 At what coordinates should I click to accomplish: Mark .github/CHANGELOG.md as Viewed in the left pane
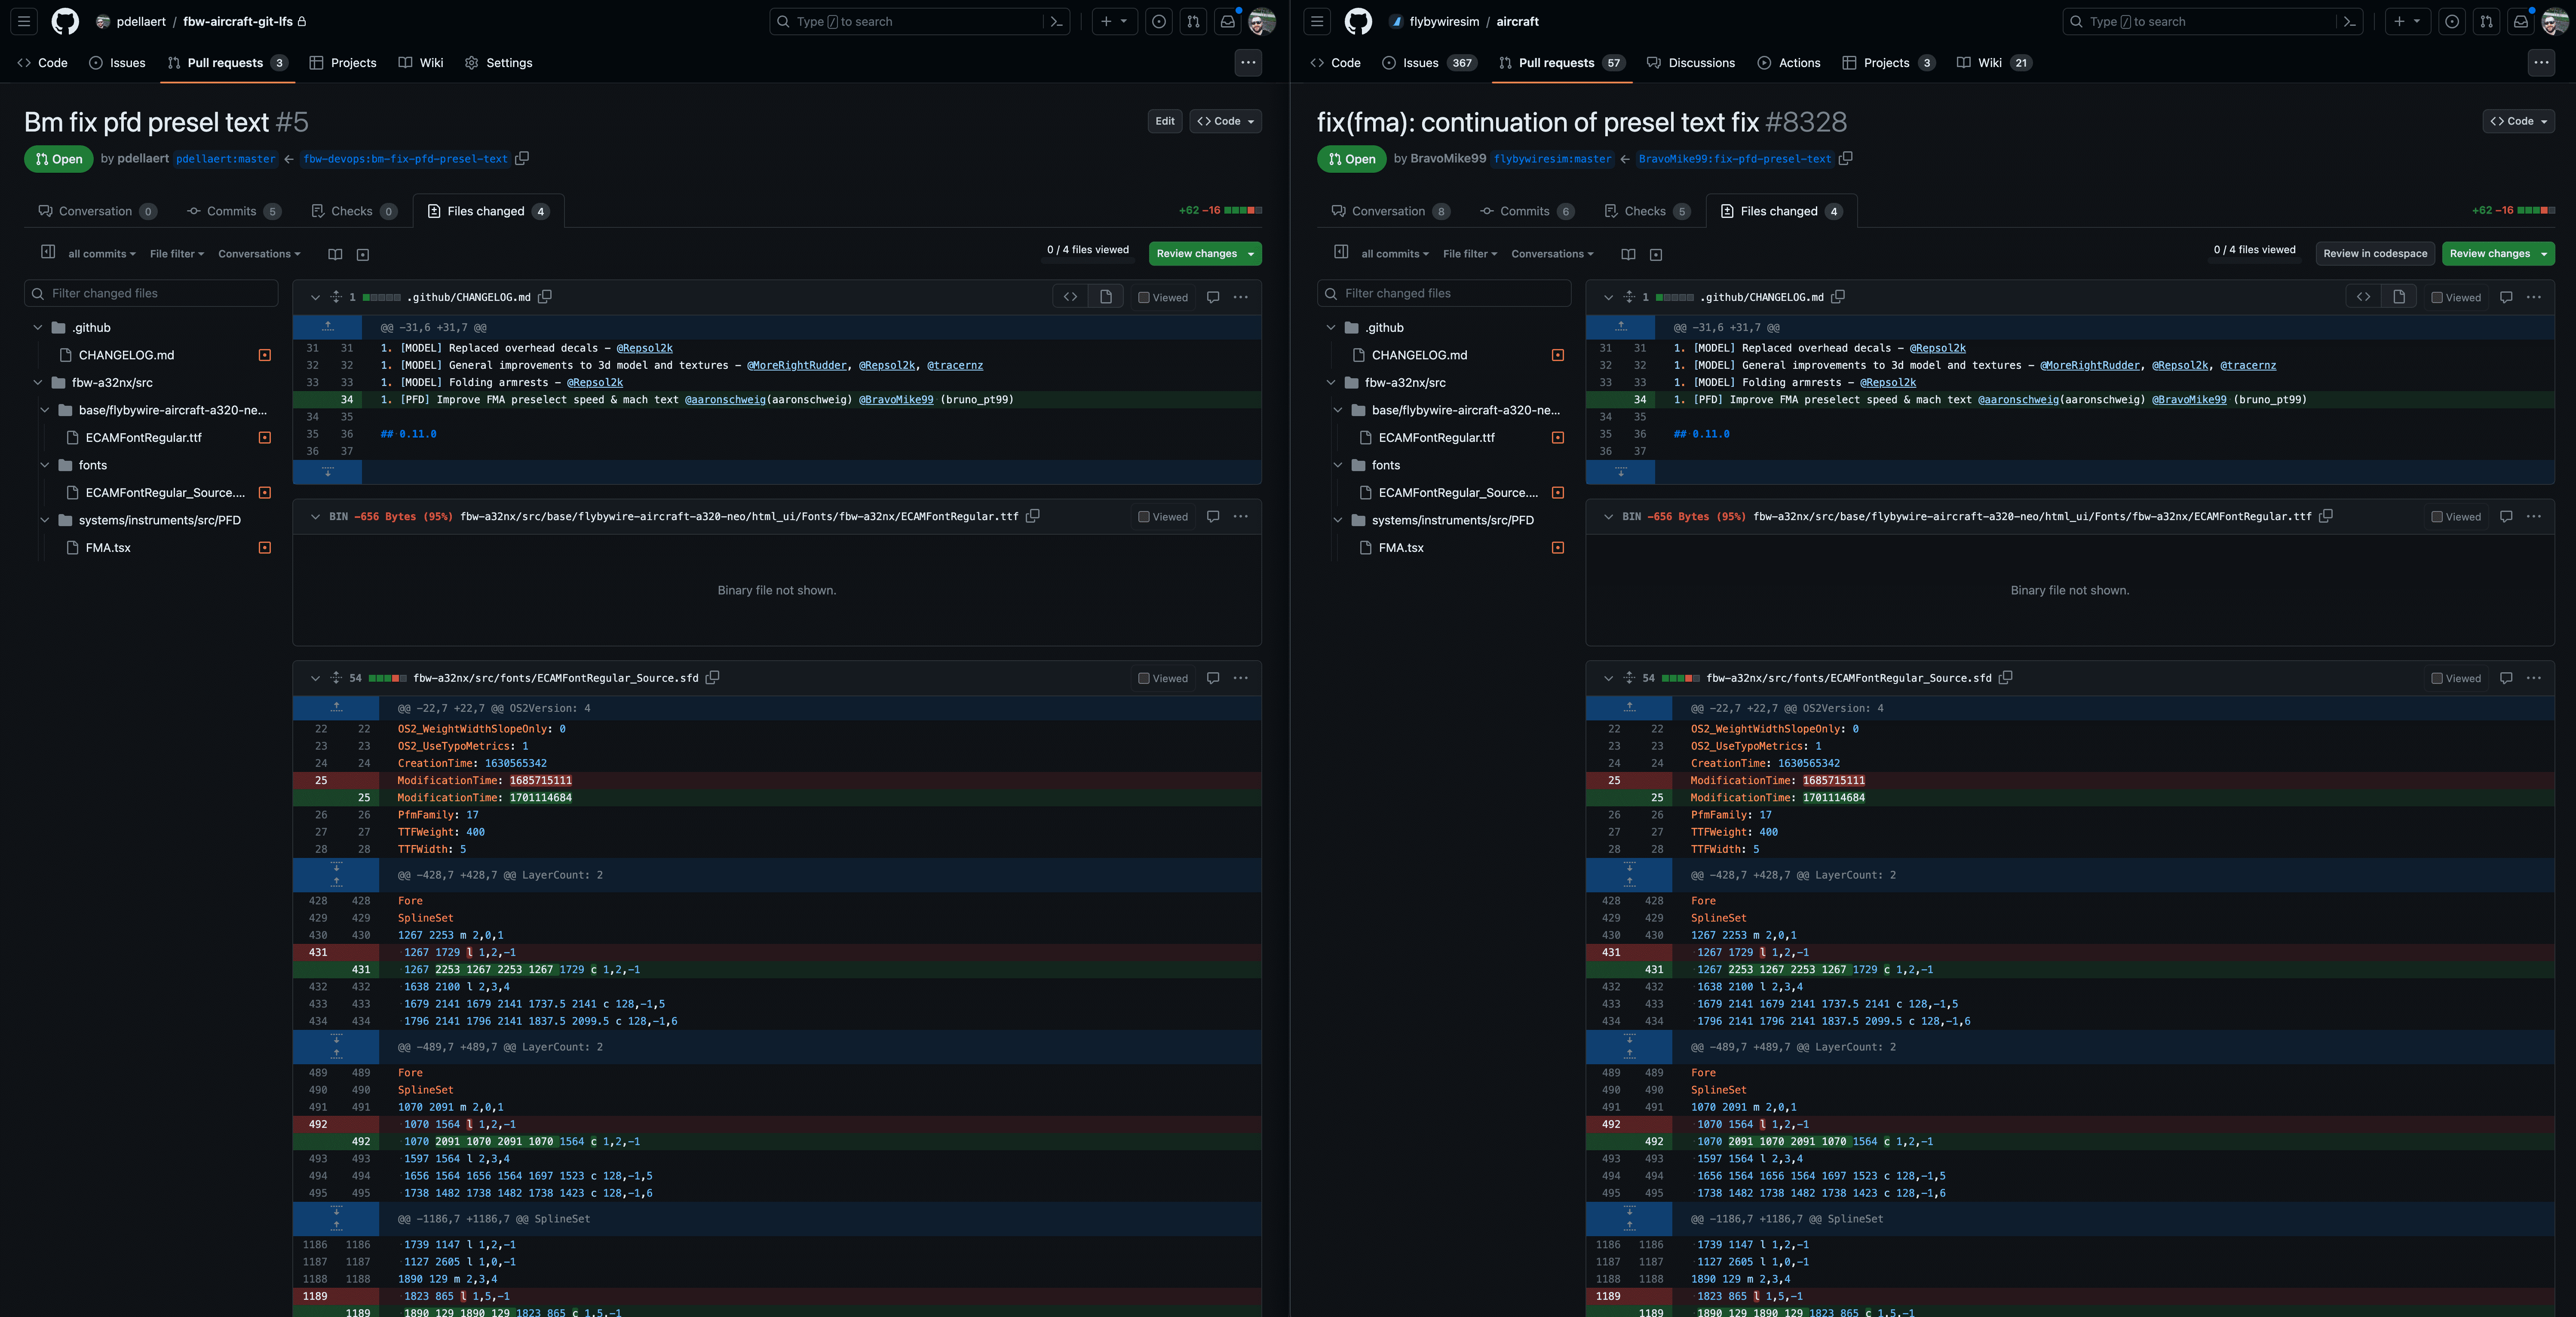[1144, 298]
